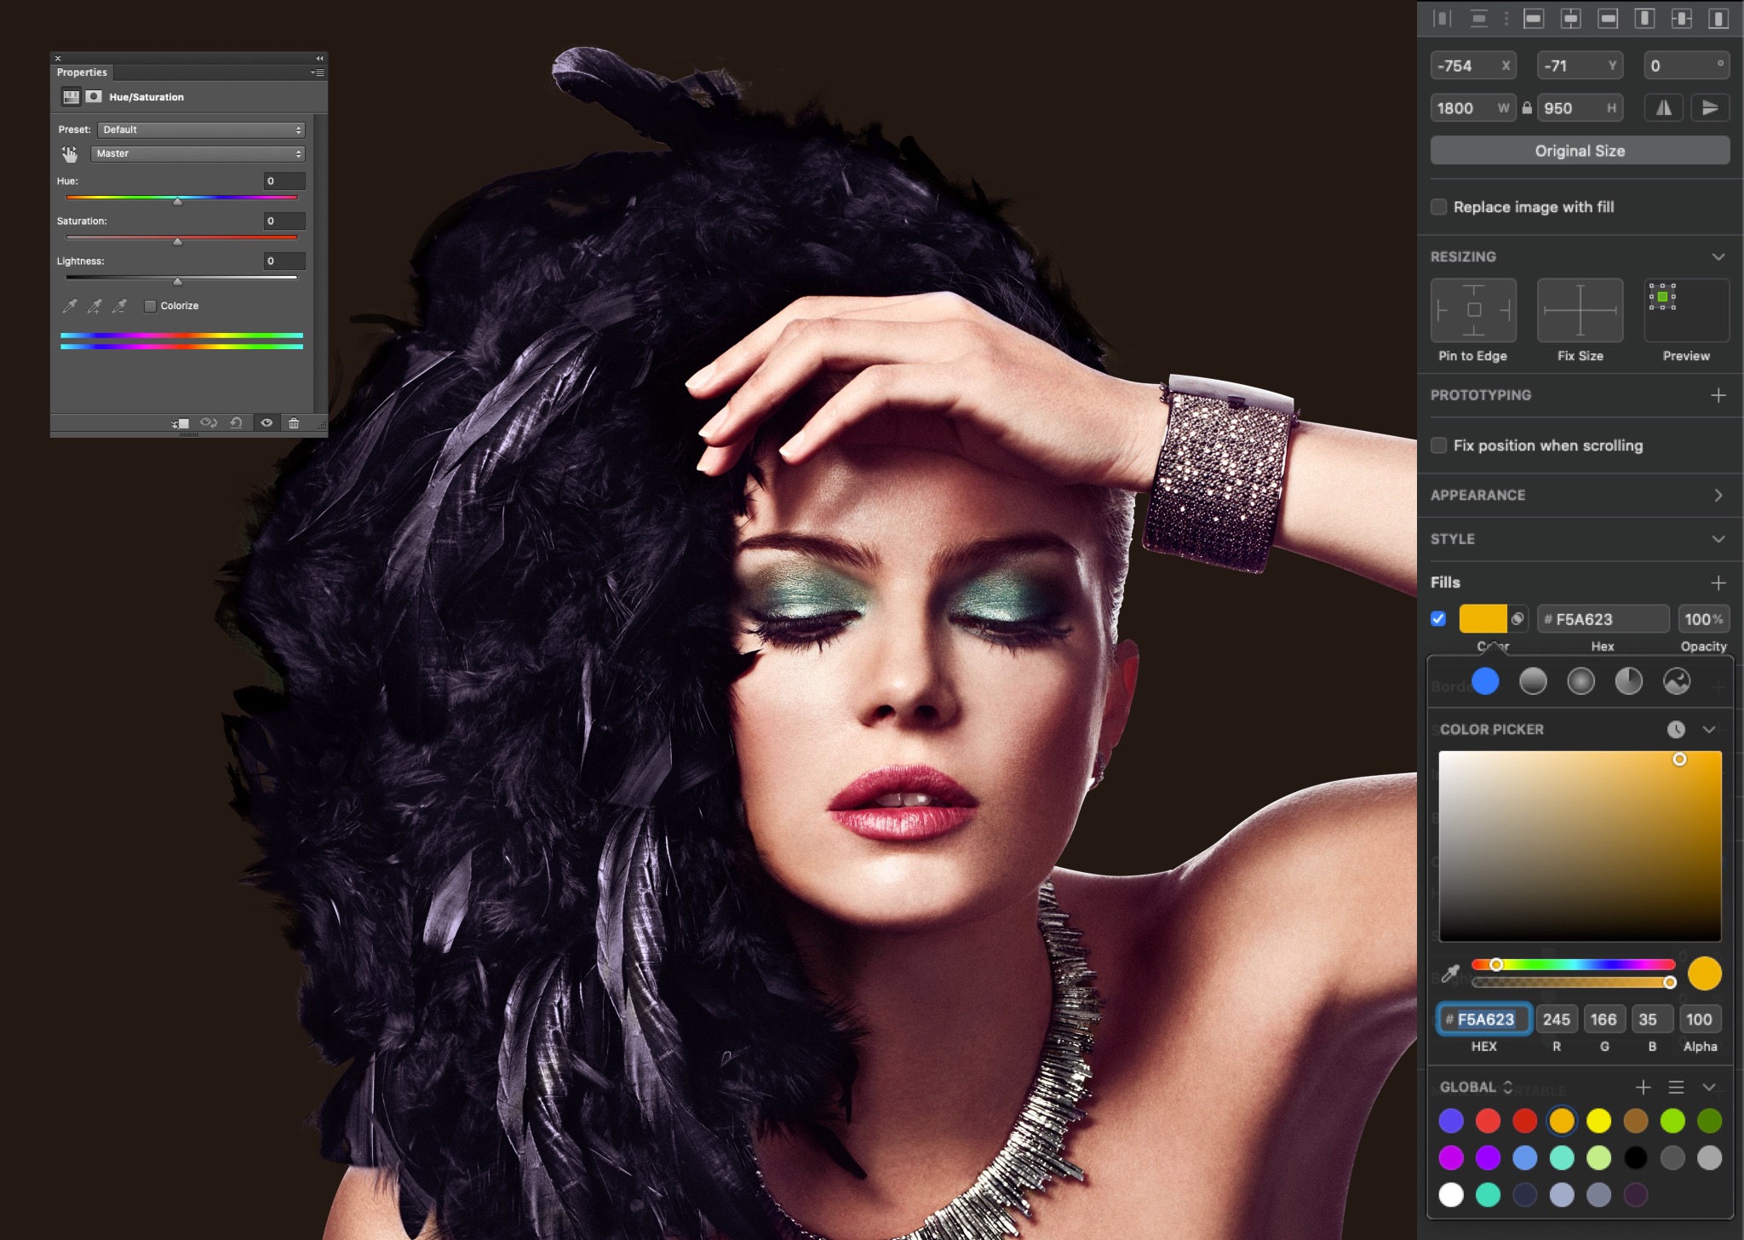Click the clip to layer icon

(x=180, y=423)
